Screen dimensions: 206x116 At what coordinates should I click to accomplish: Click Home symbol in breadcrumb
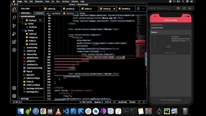tap(82, 13)
